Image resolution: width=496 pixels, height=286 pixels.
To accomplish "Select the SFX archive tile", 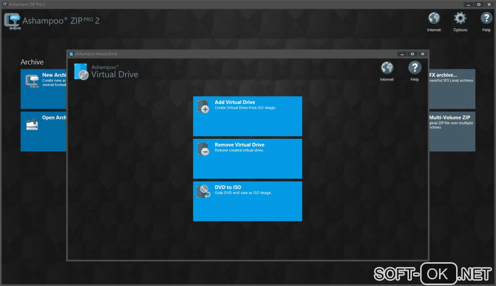I will click(x=452, y=89).
